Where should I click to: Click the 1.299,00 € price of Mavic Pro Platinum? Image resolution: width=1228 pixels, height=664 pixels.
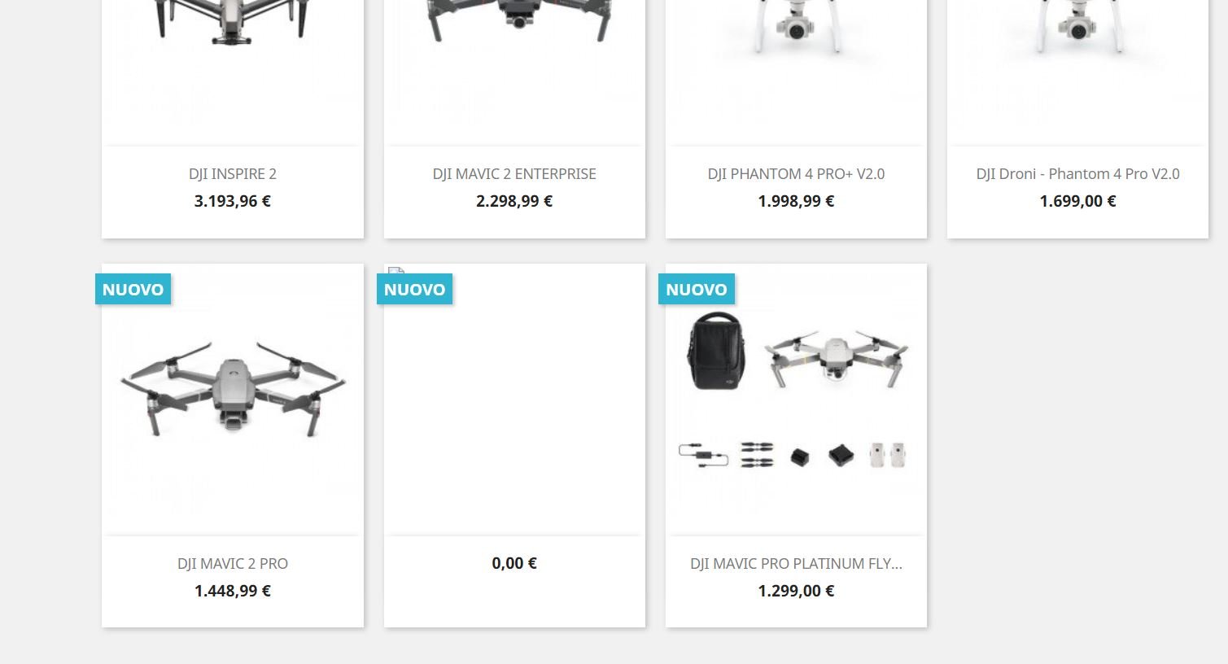tap(796, 591)
